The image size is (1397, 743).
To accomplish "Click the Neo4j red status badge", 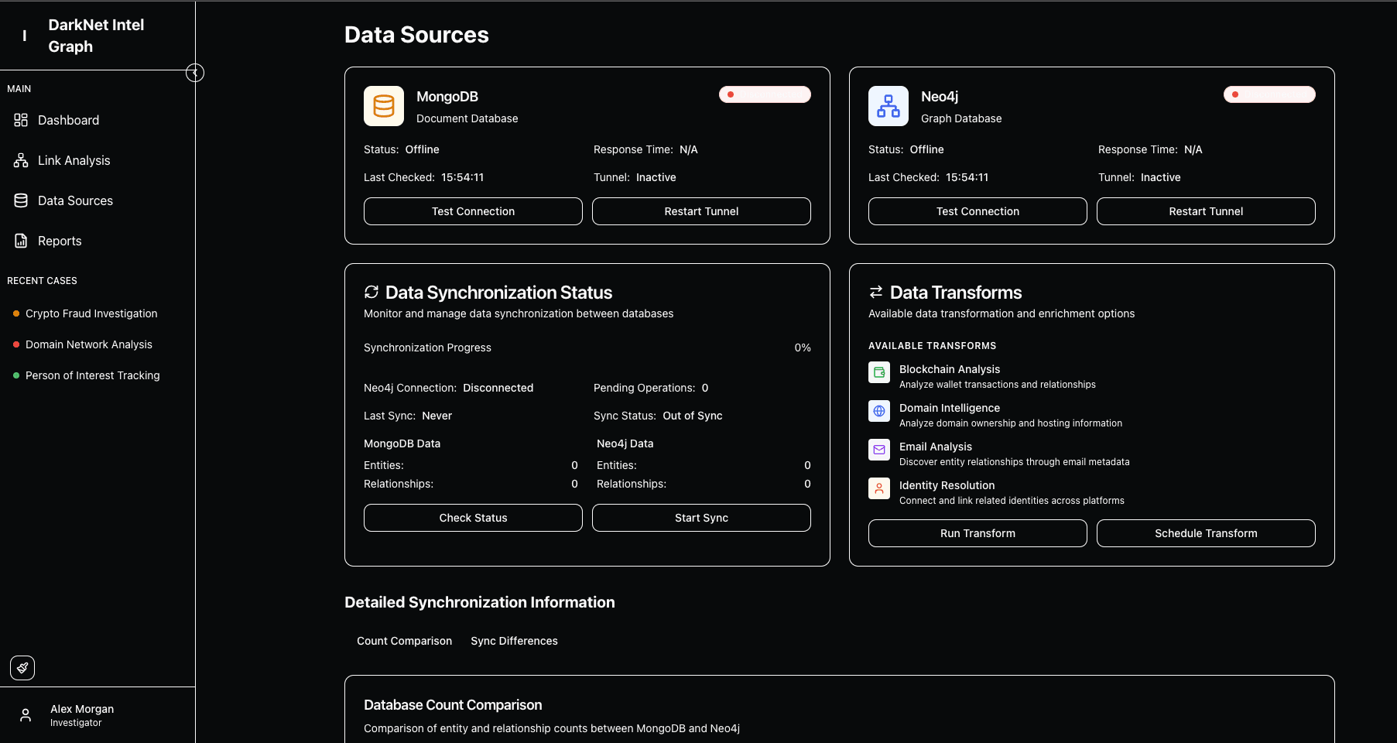I will 1269,94.
